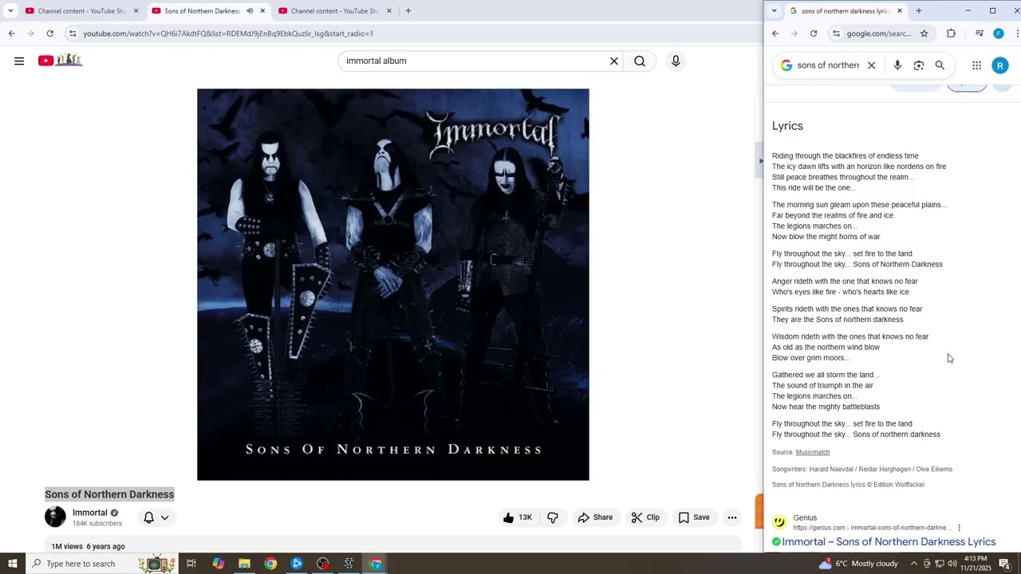Open site settings icon beside google.com address

click(x=836, y=33)
